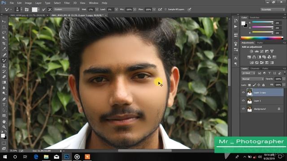Select the Rectangular Marquee tool

4,27
